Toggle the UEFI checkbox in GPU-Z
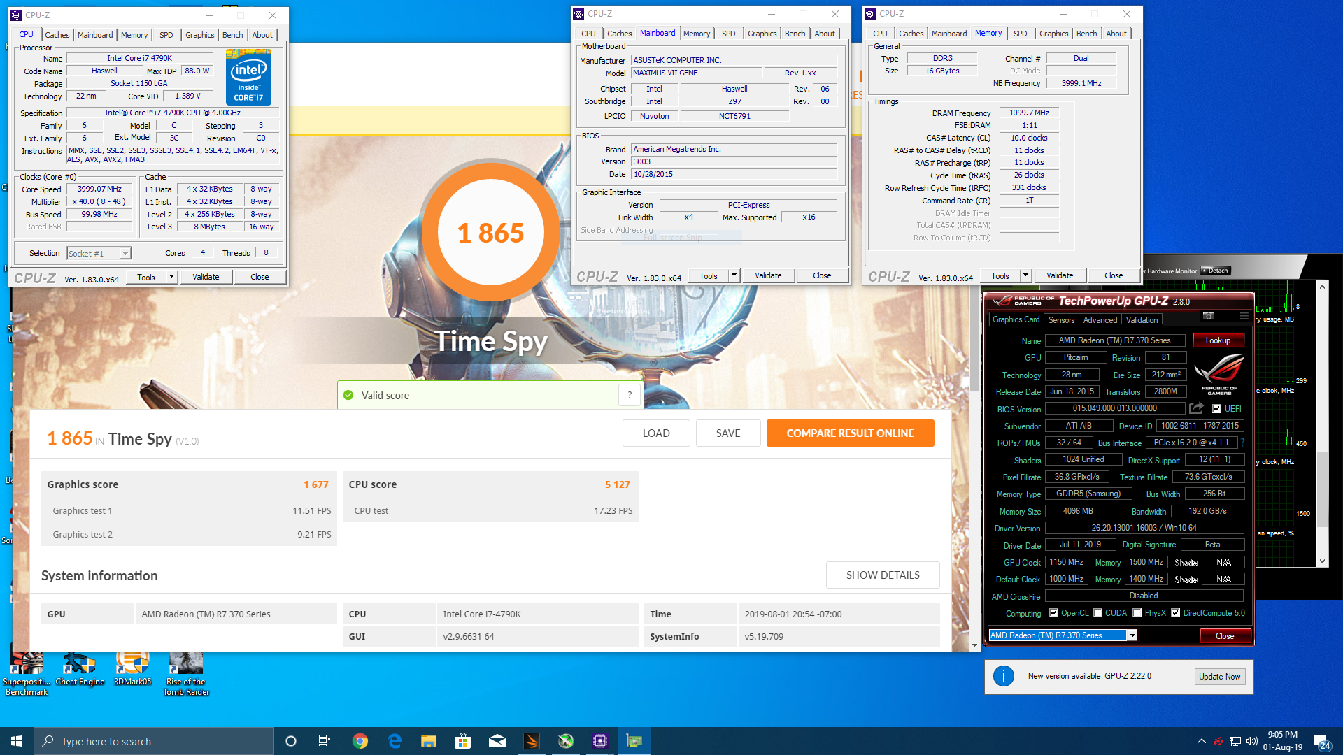Screen dimensions: 1343x755 click(1216, 409)
